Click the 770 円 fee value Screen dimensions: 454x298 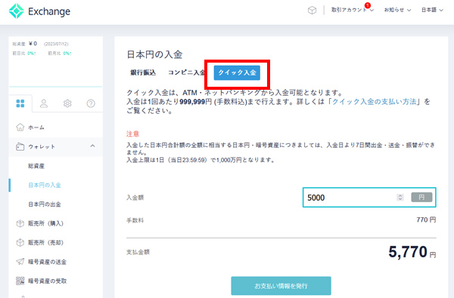426,220
